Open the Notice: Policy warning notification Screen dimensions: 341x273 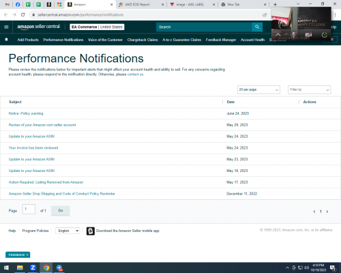pos(26,113)
